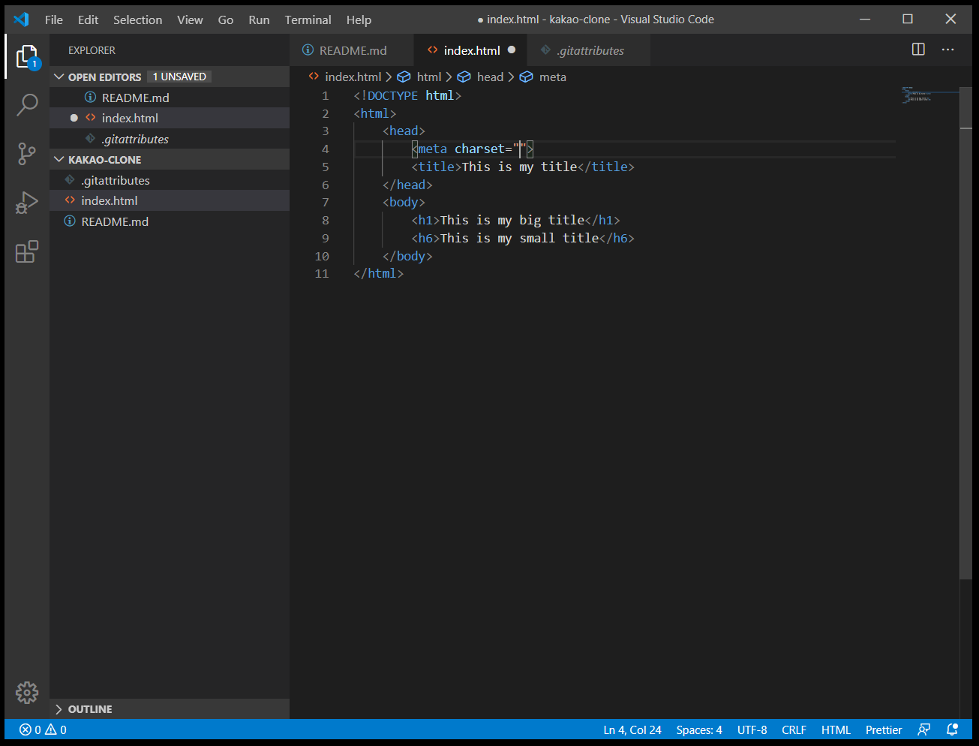Click Ln 4, Col 24 status item
Screen dimensions: 979x746
click(x=632, y=729)
